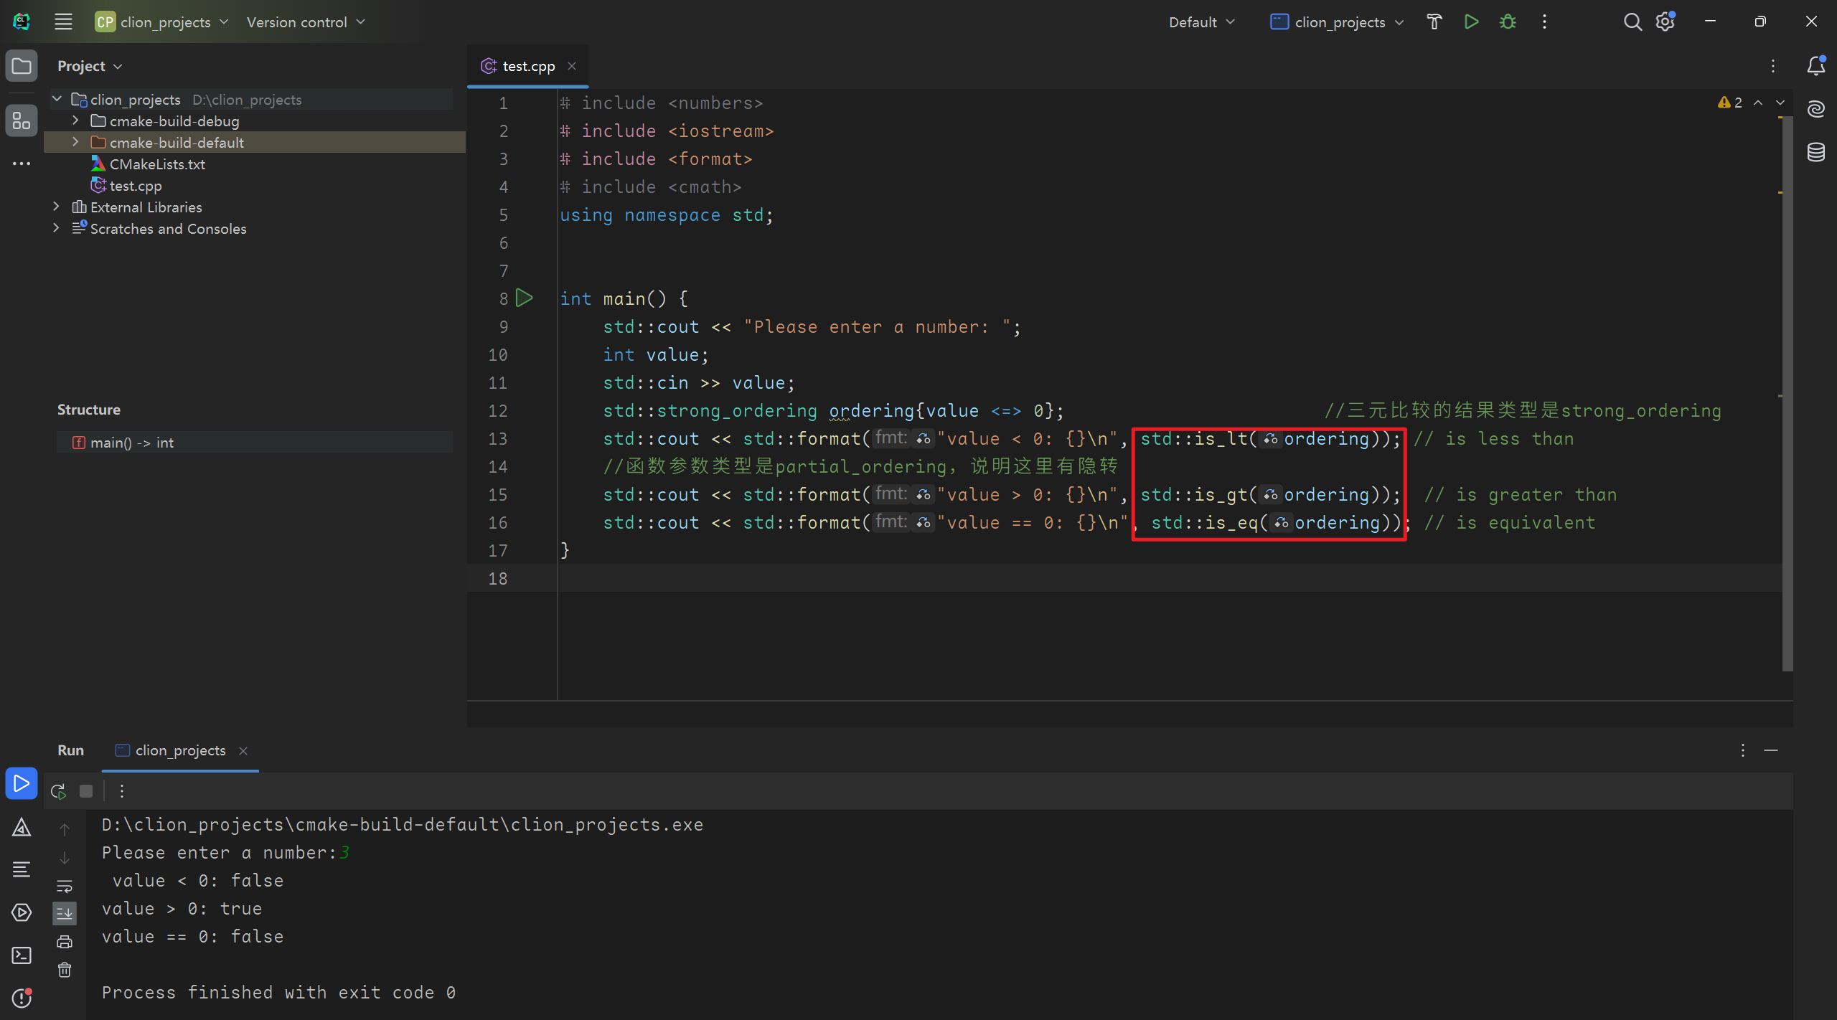
Task: Click the Build hammer icon
Action: click(x=1434, y=22)
